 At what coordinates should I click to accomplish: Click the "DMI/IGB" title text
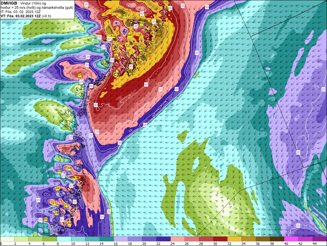pos(9,3)
